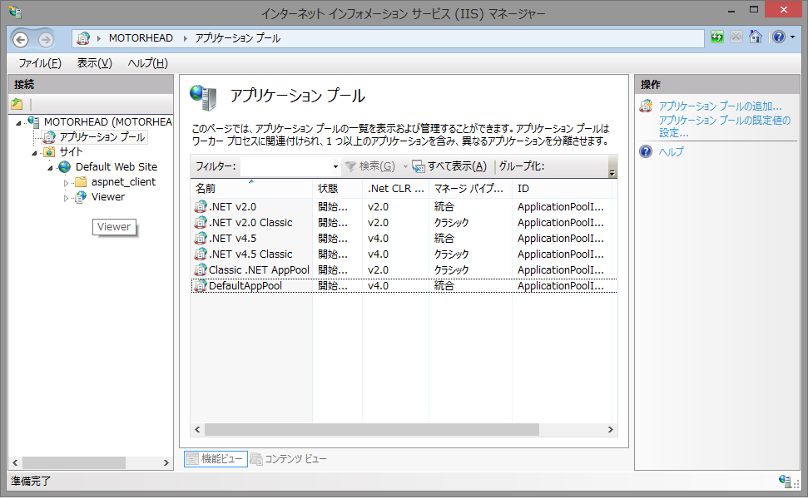Click the 検索(G) filter button

tap(370, 166)
